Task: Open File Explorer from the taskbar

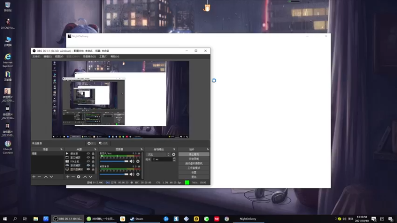Action: (36, 219)
